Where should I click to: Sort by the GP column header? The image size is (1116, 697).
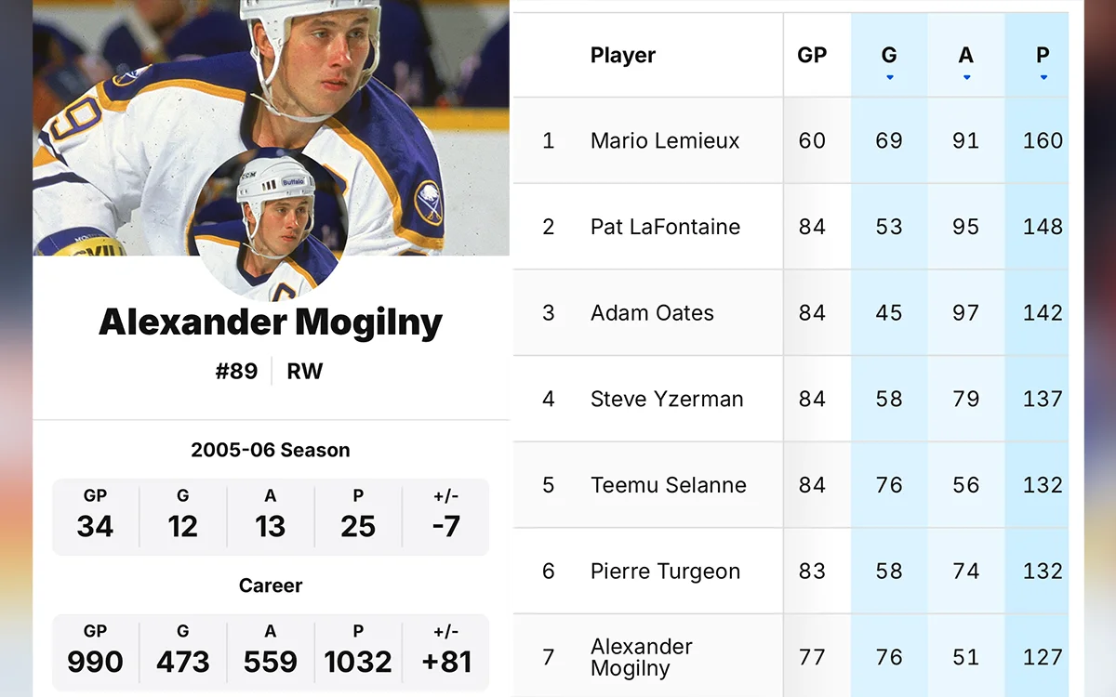(x=812, y=56)
